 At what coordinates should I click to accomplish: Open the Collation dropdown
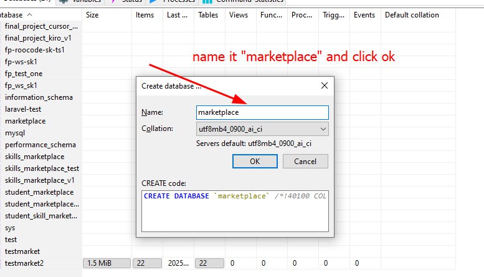click(262, 129)
